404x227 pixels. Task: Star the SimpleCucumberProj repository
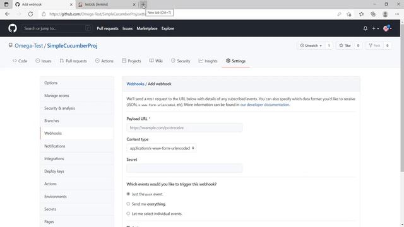pos(345,45)
